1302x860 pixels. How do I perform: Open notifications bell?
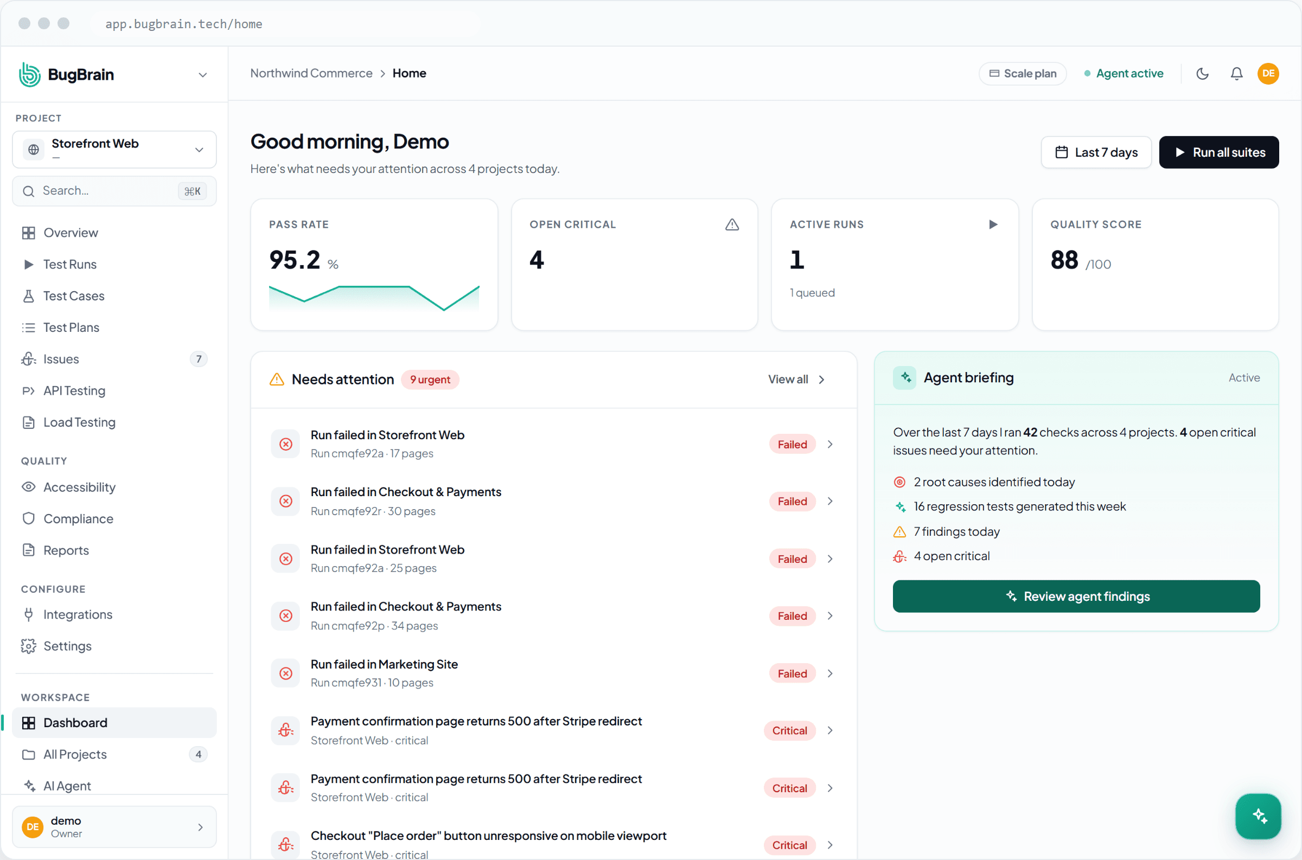coord(1236,74)
